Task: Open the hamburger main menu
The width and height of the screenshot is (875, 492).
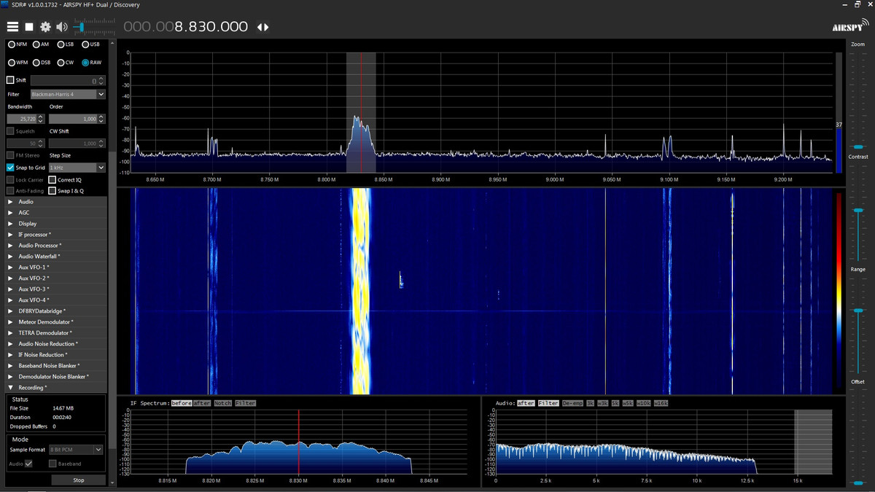Action: click(x=12, y=27)
